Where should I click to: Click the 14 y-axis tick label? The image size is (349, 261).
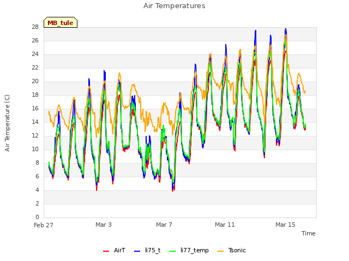coord(35,122)
